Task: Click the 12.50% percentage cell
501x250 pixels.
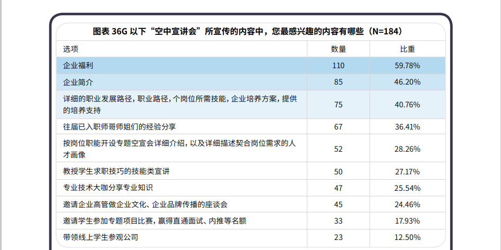Action: coord(407,237)
